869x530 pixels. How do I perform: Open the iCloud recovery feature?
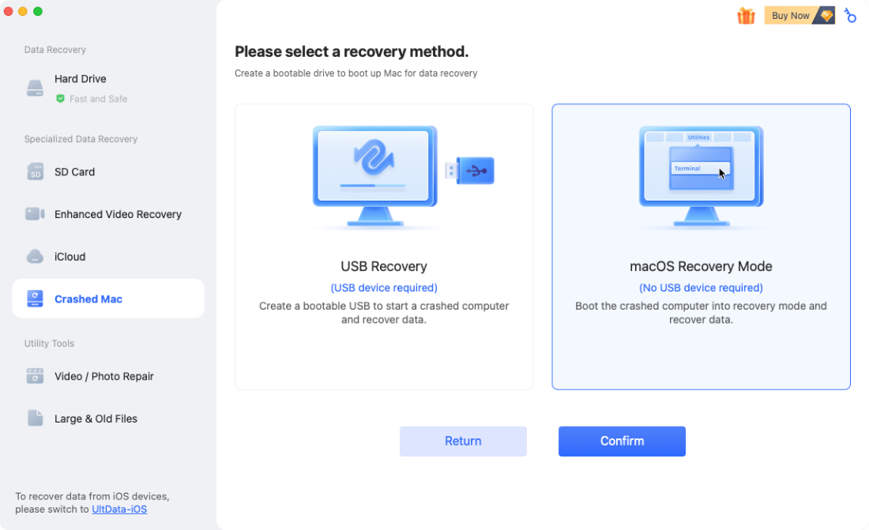pyautogui.click(x=35, y=256)
